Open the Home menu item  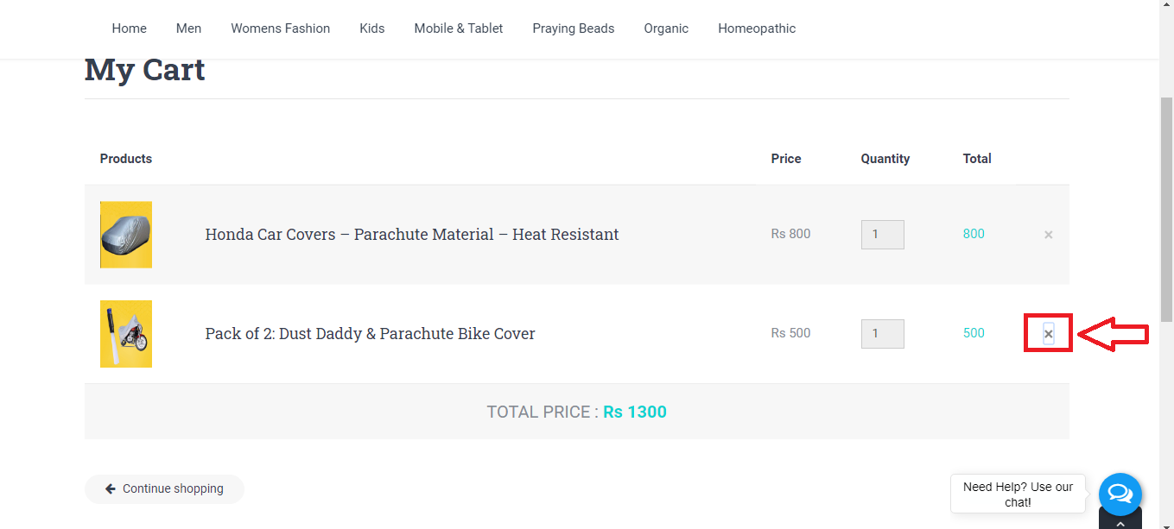[x=129, y=28]
